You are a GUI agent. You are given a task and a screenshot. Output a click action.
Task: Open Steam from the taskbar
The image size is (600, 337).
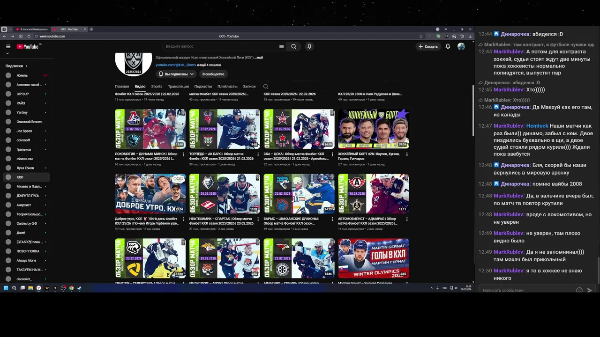tap(79, 288)
